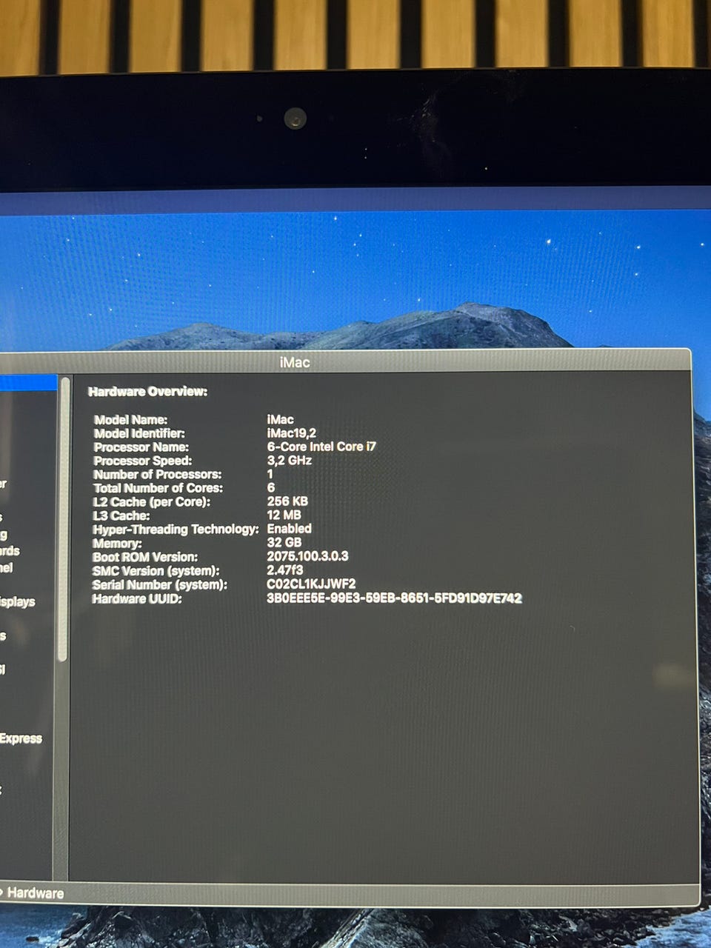Click the 'Hardware UUID:' label
This screenshot has height=948, width=711.
[136, 598]
